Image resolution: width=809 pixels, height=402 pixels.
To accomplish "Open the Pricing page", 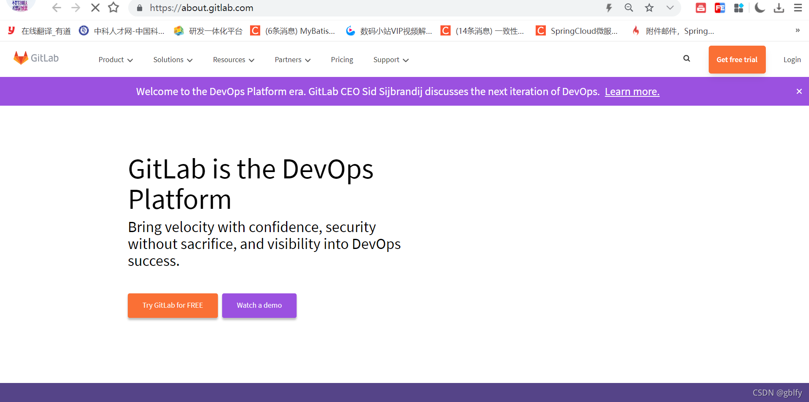I will pos(342,60).
